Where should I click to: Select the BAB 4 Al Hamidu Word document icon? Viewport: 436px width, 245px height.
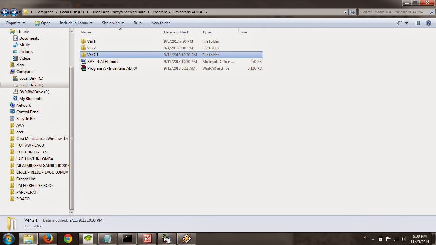click(x=84, y=62)
